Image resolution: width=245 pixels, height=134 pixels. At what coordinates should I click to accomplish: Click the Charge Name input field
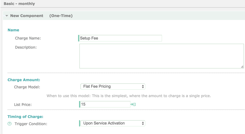coord(120,38)
